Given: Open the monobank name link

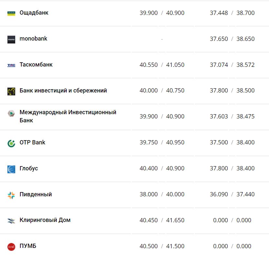Looking at the screenshot, I should (33, 39).
